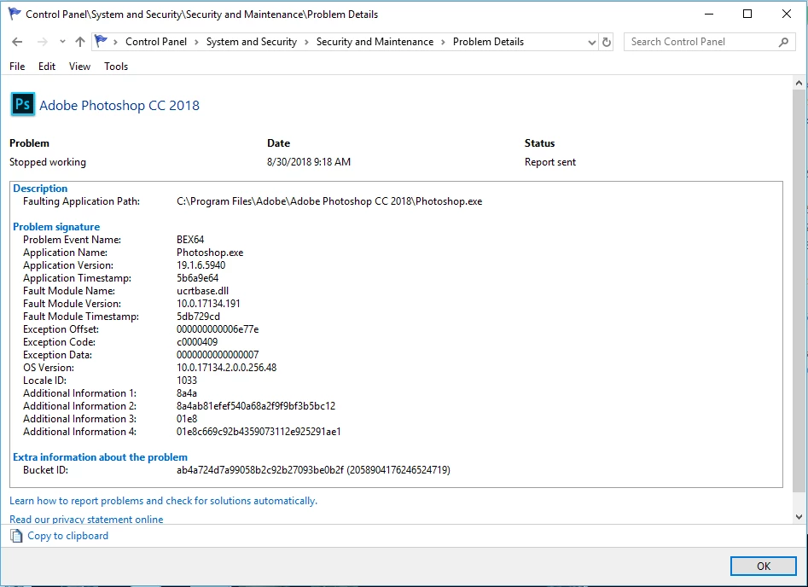Image resolution: width=808 pixels, height=587 pixels.
Task: Click the Bucket ID value
Action: [313, 470]
